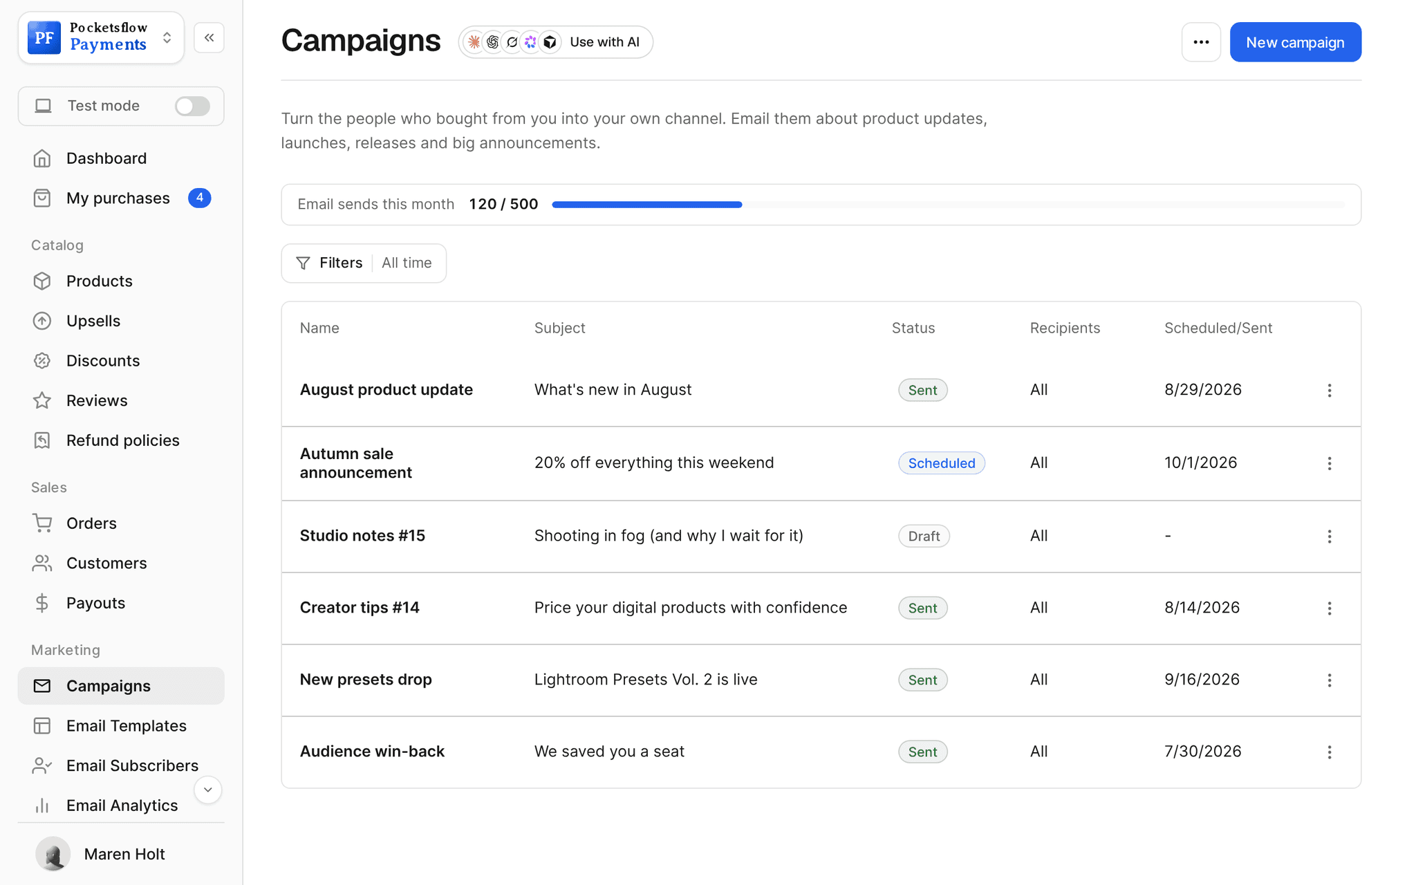
Task: Expand sidebar with the round chevron-down button
Action: coord(207,790)
